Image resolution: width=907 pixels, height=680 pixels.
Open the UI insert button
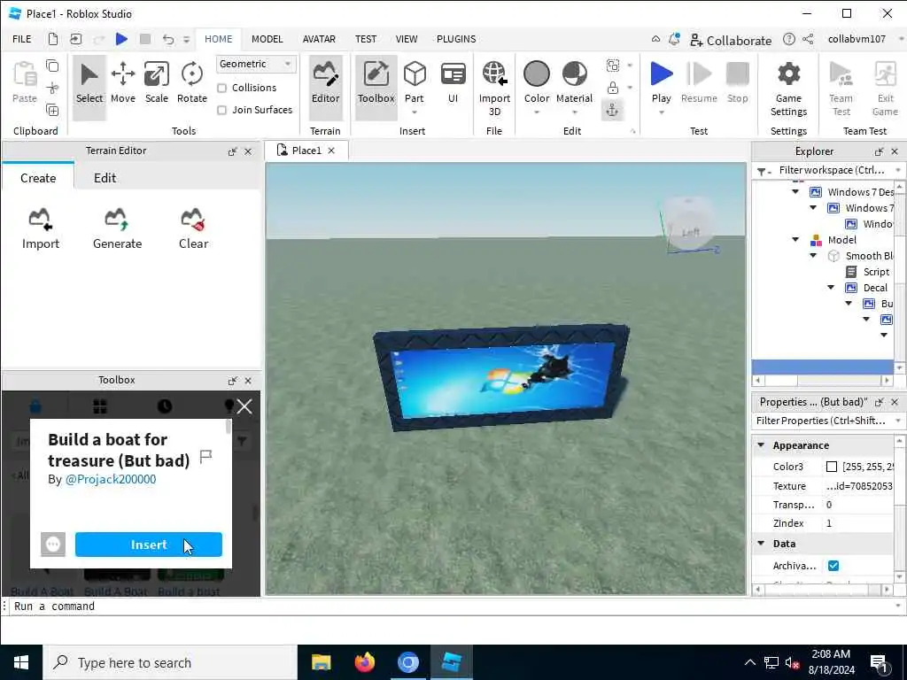coord(453,82)
